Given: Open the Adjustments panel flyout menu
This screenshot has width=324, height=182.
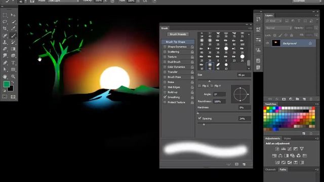Looking at the screenshot, I should 316,139.
